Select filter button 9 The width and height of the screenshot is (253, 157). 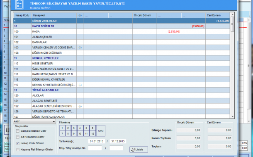[74, 133]
